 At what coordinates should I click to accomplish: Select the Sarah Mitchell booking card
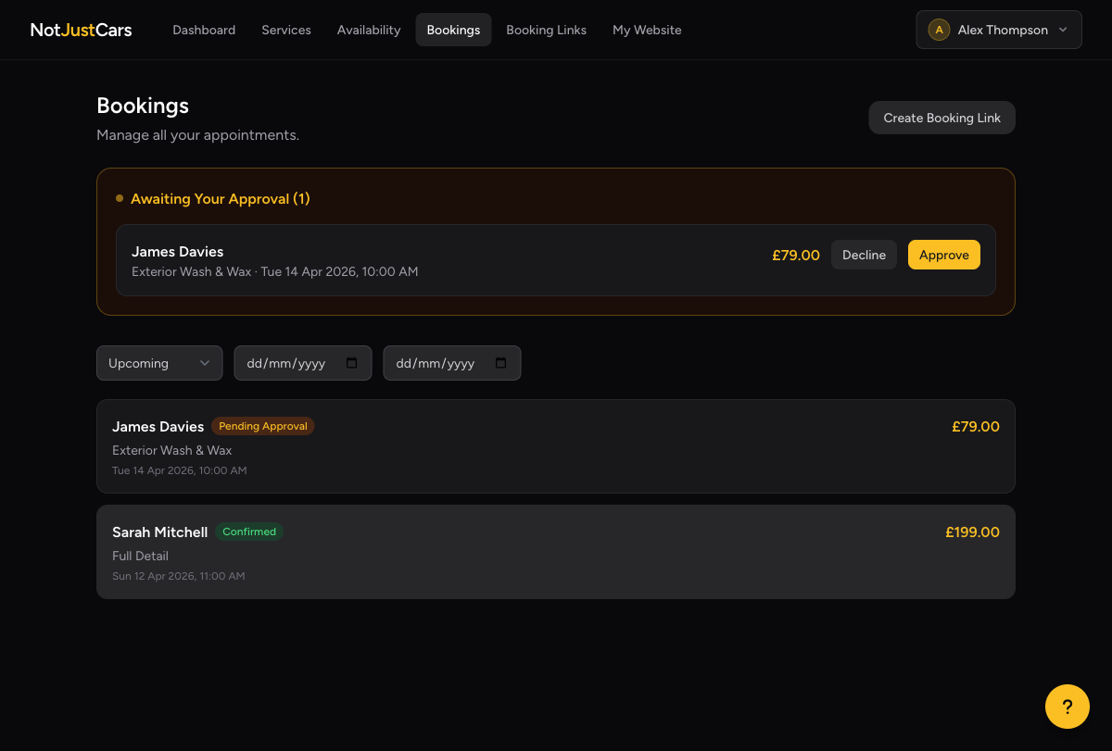(556, 552)
